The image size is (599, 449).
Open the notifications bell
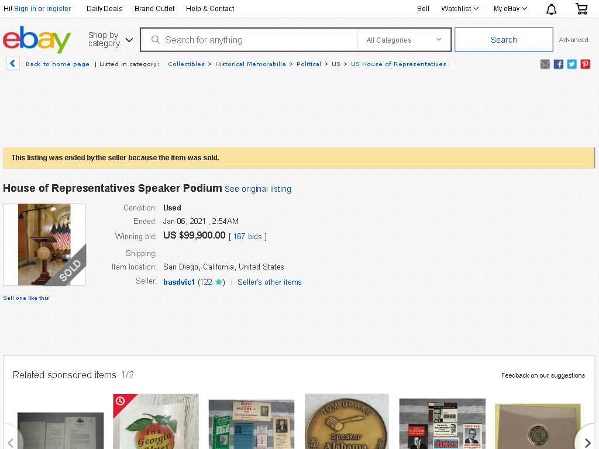click(x=551, y=9)
